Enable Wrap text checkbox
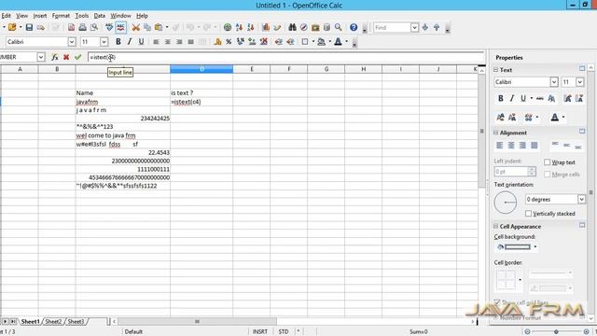Image resolution: width=597 pixels, height=336 pixels. pos(548,162)
